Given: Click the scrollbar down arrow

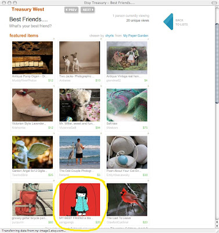Looking at the screenshot, I should (217, 226).
